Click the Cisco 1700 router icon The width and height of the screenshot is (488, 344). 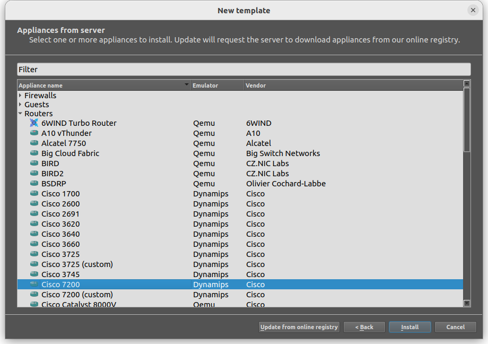point(34,193)
